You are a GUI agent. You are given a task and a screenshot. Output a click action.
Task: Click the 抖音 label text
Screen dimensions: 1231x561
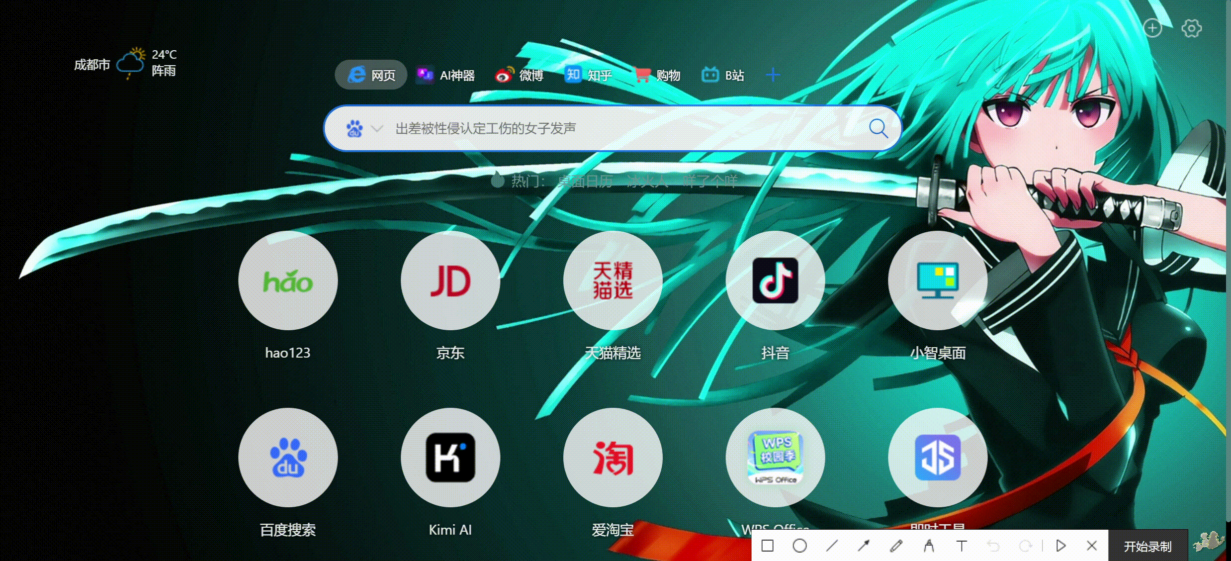point(775,353)
